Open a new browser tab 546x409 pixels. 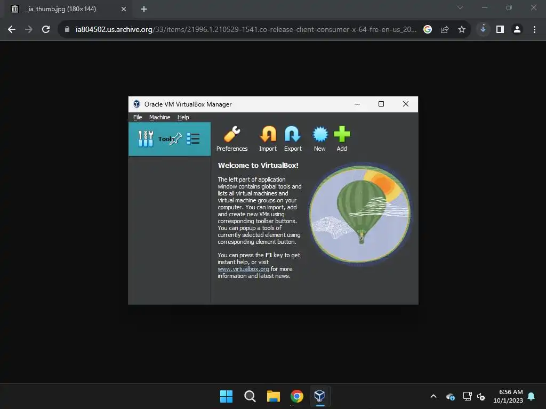[x=144, y=9]
